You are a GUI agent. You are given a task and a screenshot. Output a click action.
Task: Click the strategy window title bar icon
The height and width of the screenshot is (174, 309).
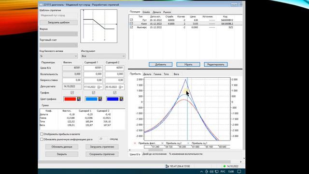click(x=41, y=4)
